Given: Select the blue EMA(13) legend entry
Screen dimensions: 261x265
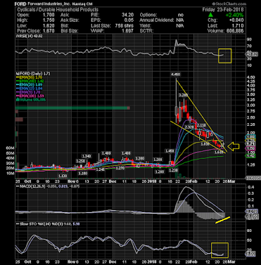Looking at the screenshot, I should [29, 89].
